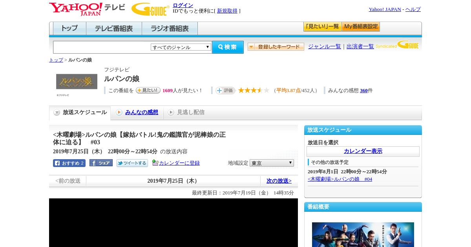Click the 見たい! add button
Viewport: 471px width, 247px height.
(x=148, y=90)
